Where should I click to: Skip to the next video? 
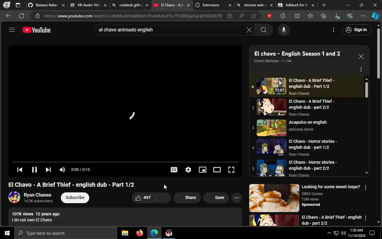(48, 170)
